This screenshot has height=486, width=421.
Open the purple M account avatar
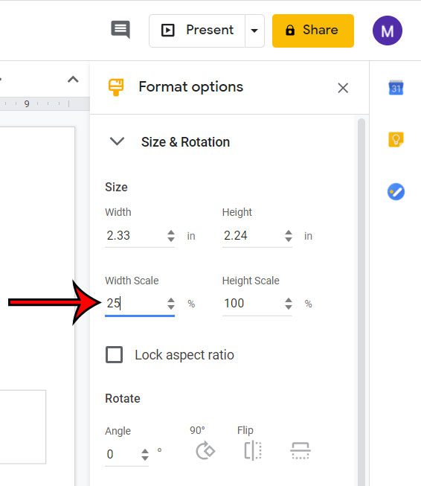coord(388,31)
